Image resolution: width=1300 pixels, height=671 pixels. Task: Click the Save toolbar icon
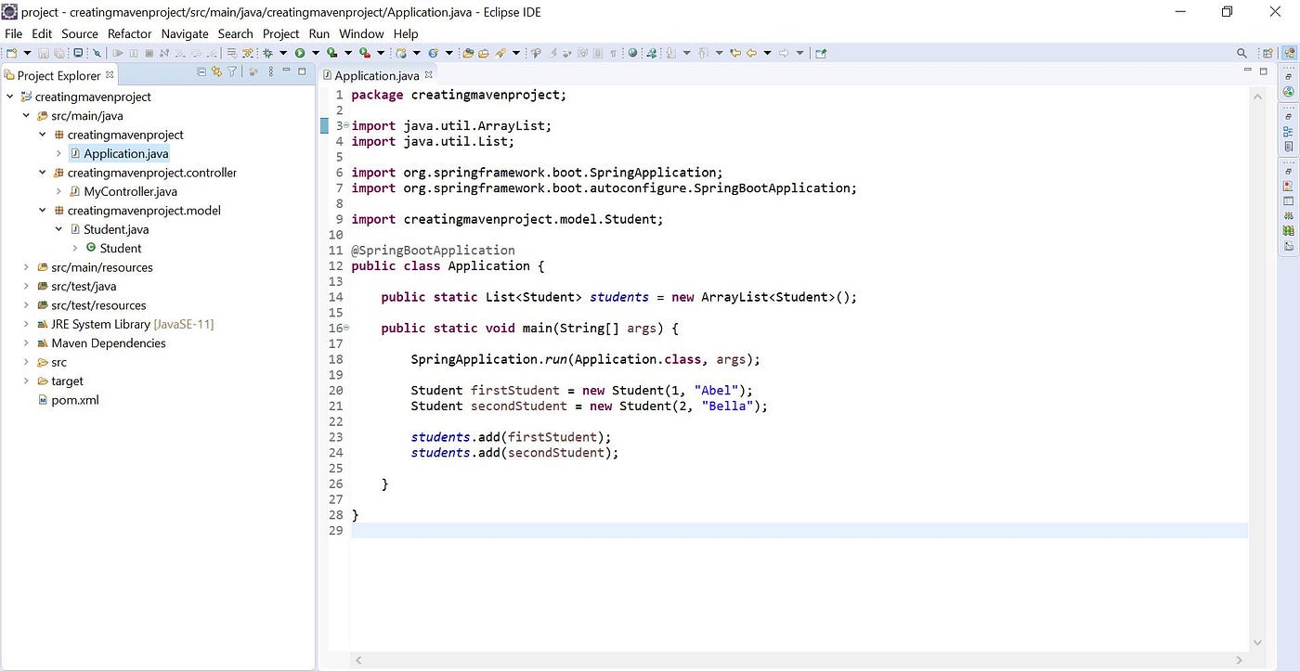(44, 53)
